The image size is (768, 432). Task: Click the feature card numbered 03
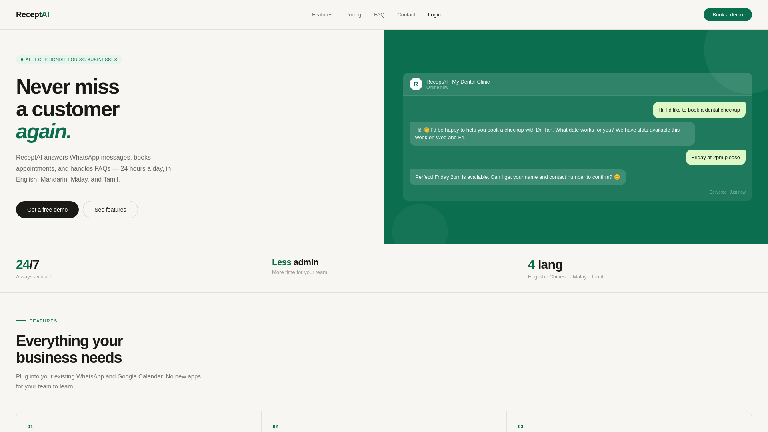tap(629, 422)
